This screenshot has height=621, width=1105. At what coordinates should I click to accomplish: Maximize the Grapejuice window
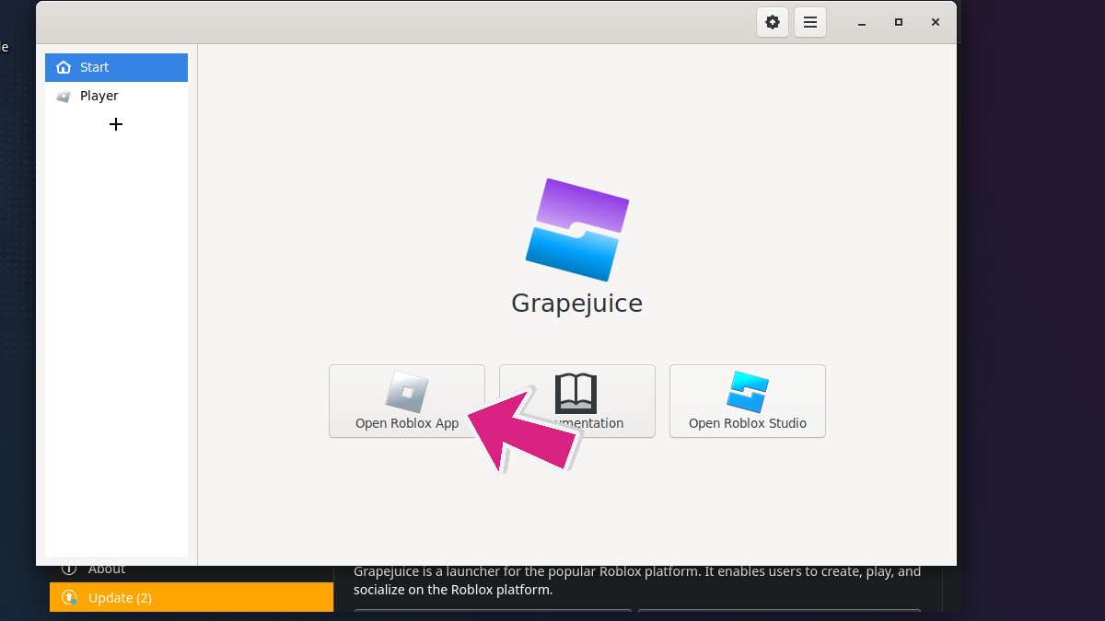click(x=898, y=22)
